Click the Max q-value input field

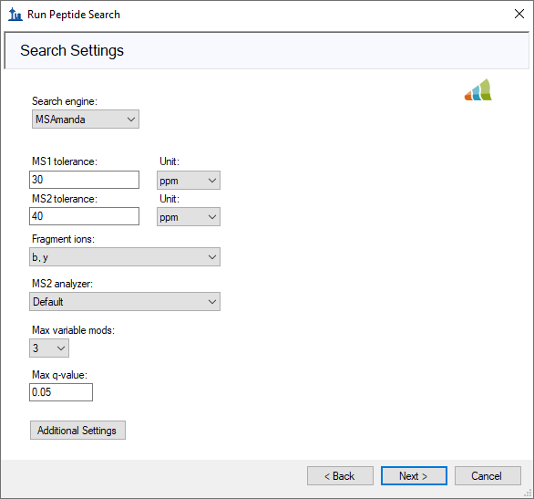(61, 392)
